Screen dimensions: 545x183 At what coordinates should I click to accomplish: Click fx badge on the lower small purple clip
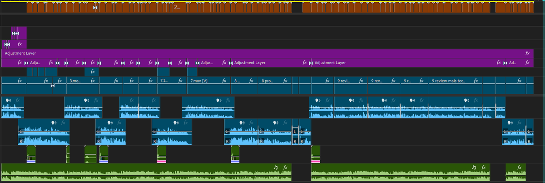(20, 44)
